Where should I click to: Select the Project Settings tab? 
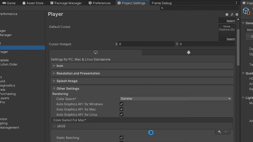point(131,3)
